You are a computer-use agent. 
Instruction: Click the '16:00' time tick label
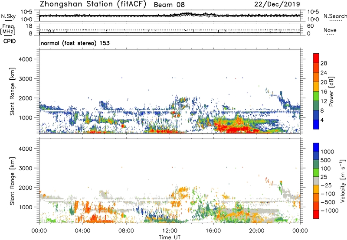[213, 231]
